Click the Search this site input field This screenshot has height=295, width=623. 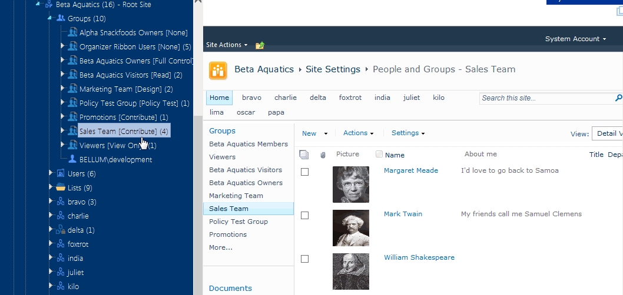(545, 98)
